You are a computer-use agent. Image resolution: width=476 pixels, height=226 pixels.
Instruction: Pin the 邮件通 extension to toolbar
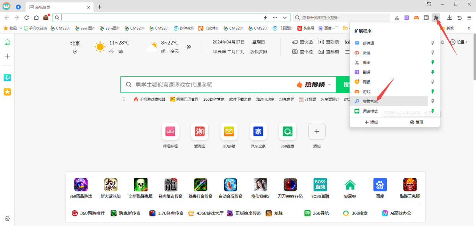pos(433,43)
